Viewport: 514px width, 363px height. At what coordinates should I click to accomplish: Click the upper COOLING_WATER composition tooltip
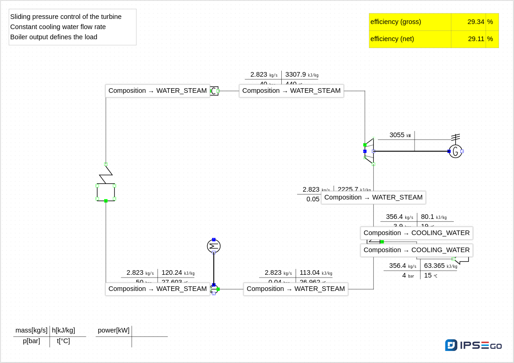pos(416,233)
